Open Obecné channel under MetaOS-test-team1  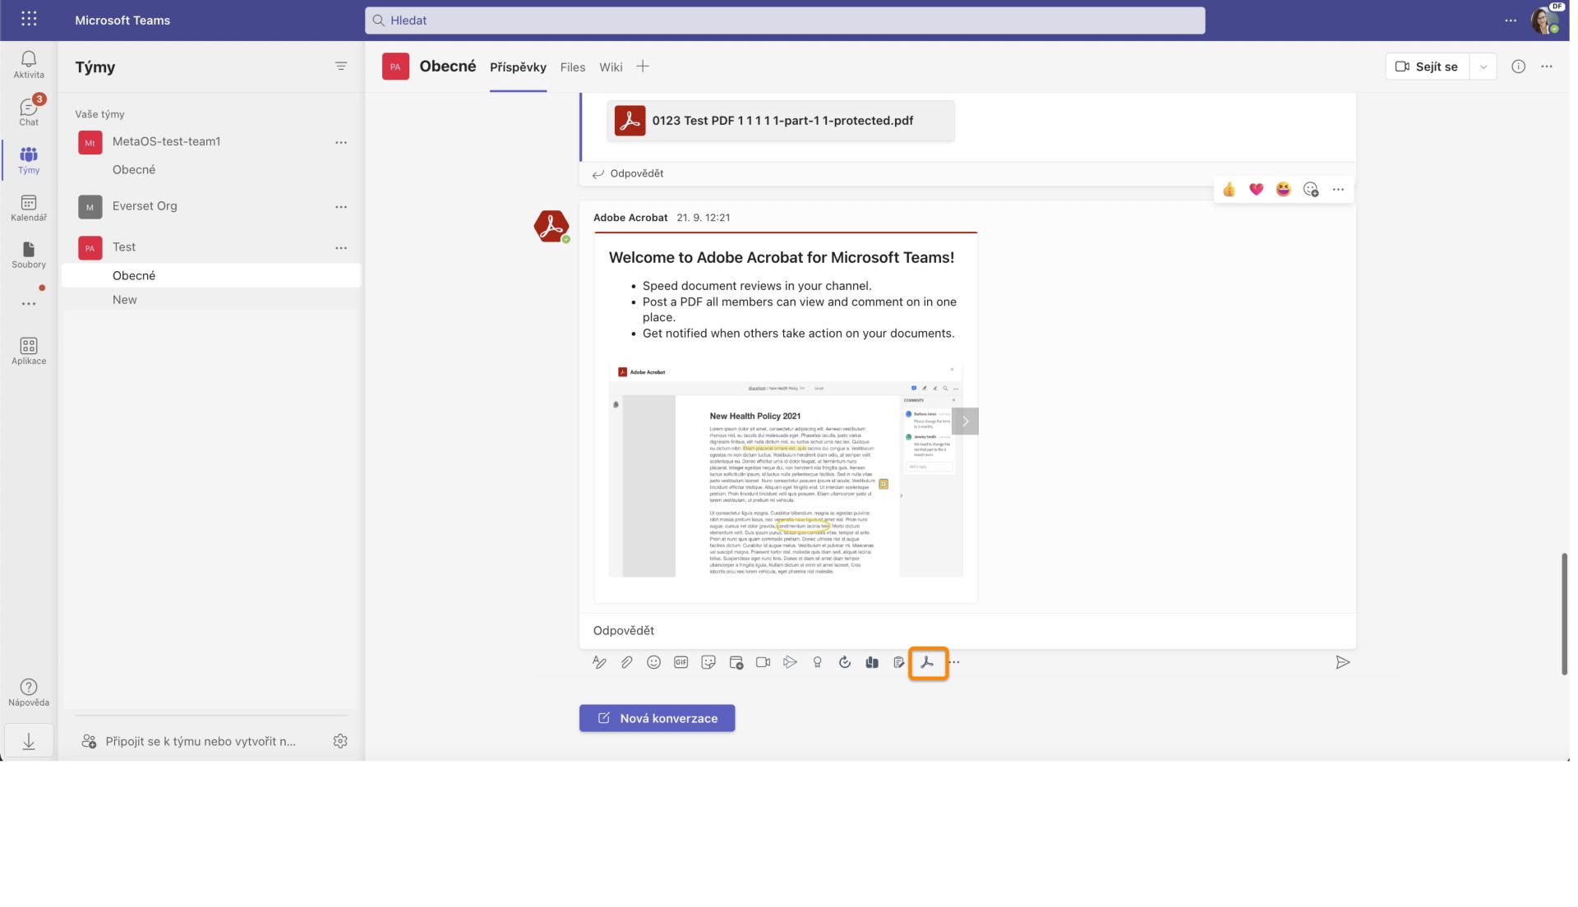(134, 169)
